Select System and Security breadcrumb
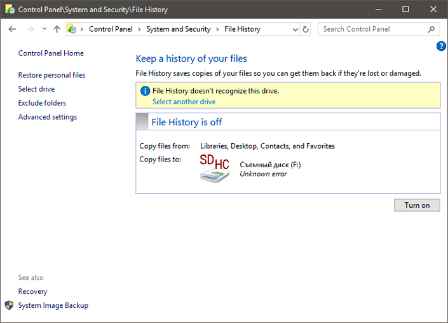The height and width of the screenshot is (323, 448). tap(179, 29)
